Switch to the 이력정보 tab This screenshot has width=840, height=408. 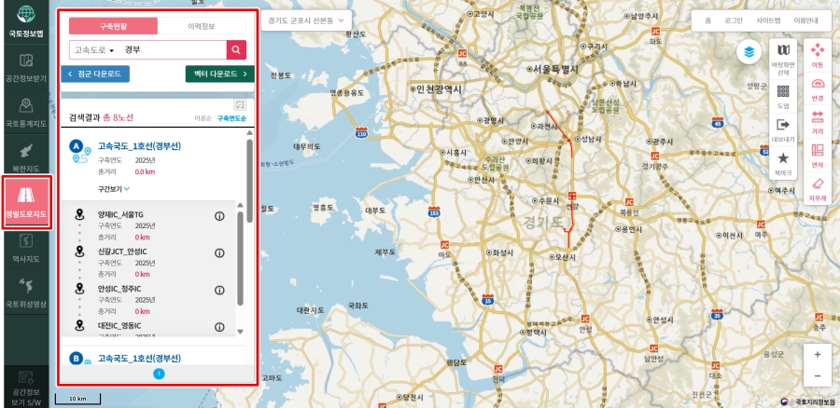pyautogui.click(x=202, y=26)
